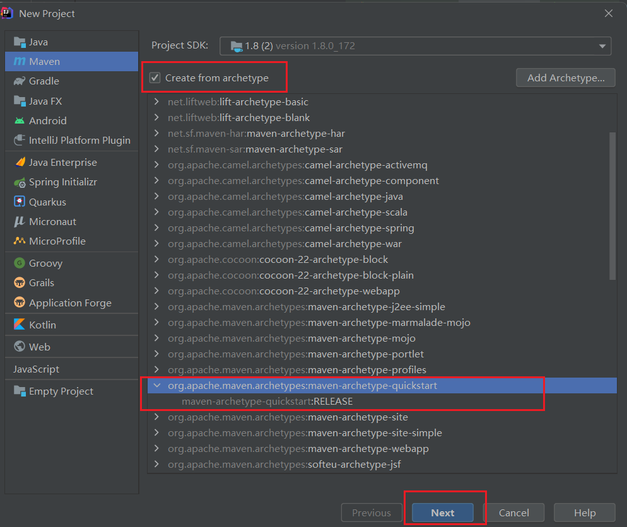Open the Web project category

coord(38,346)
